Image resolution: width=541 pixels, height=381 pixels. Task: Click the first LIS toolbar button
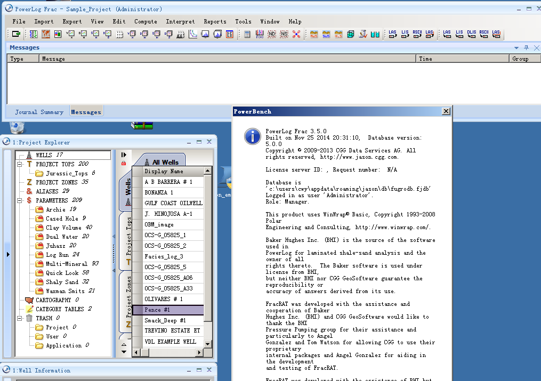click(x=405, y=34)
